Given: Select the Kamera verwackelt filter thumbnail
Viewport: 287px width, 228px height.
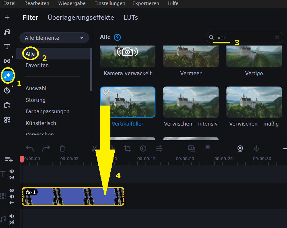Looking at the screenshot, I should pos(128,56).
